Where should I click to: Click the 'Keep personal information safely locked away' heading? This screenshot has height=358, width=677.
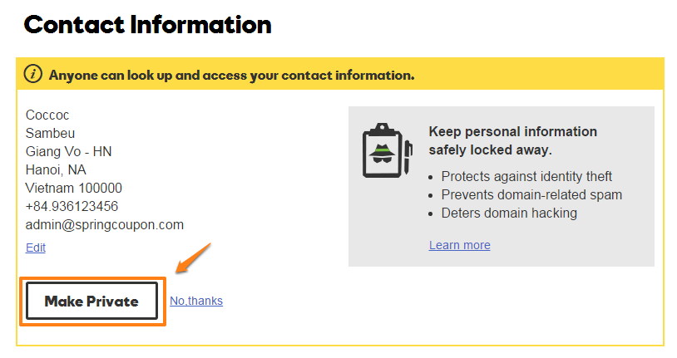click(512, 140)
